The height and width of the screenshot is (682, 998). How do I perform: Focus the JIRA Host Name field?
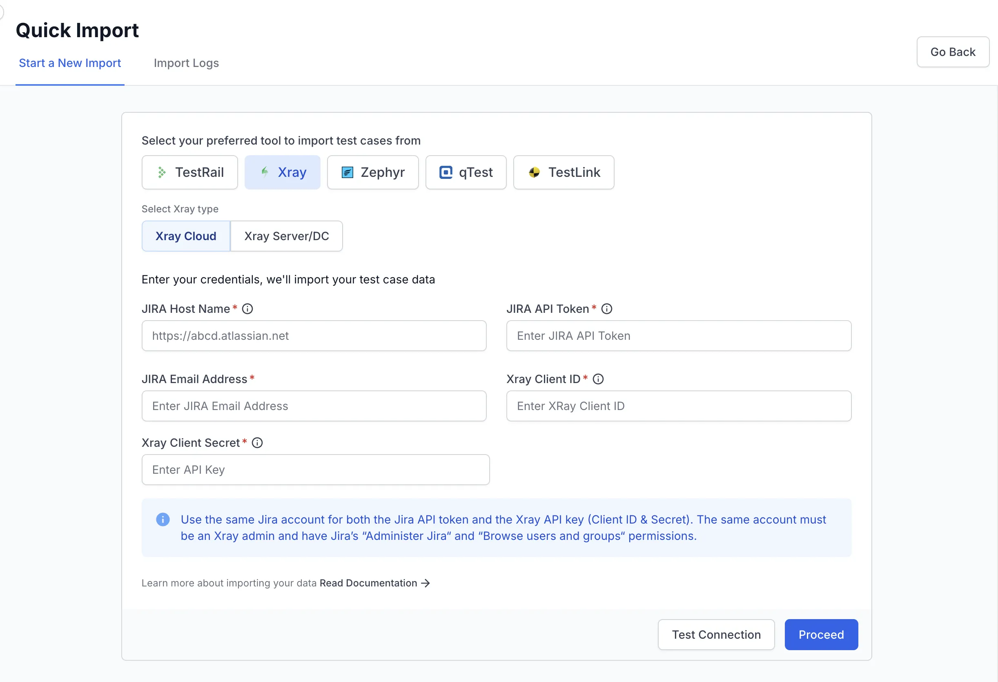[x=314, y=336]
